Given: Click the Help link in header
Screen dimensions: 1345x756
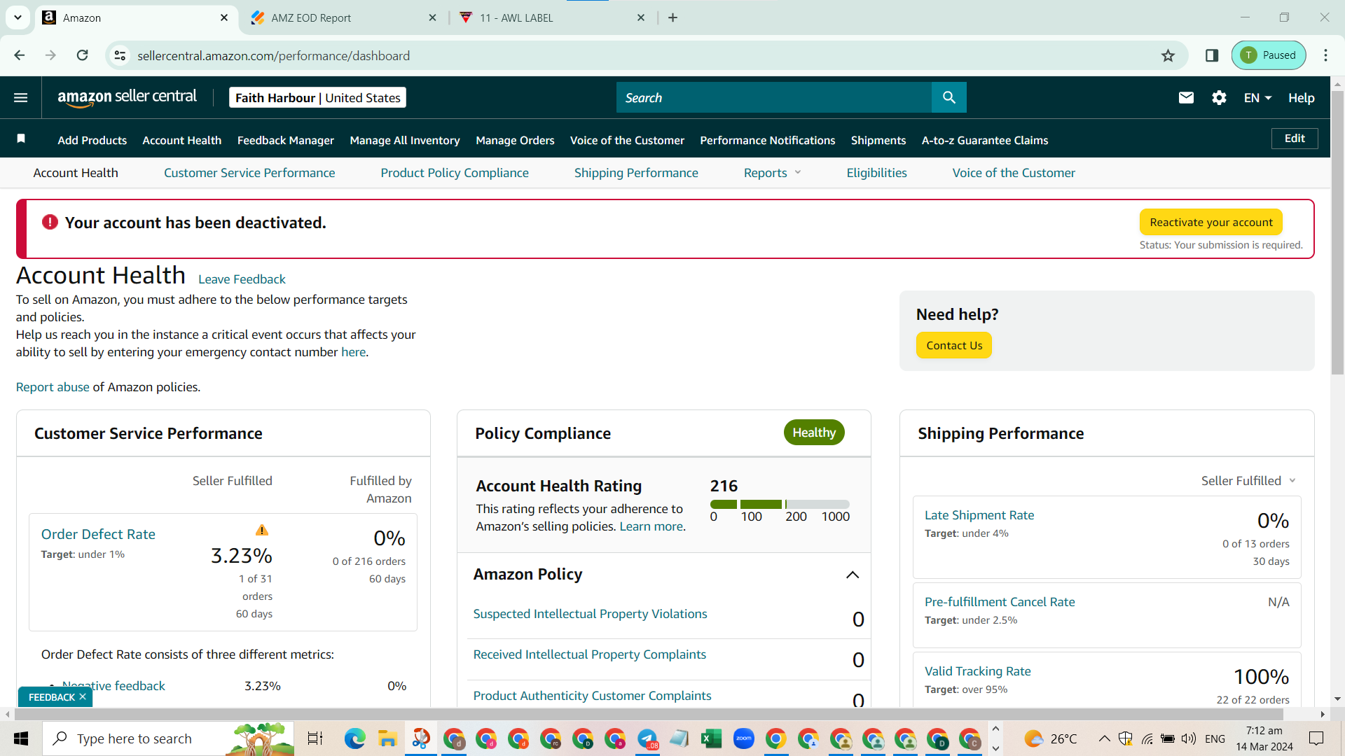Looking at the screenshot, I should click(1301, 98).
